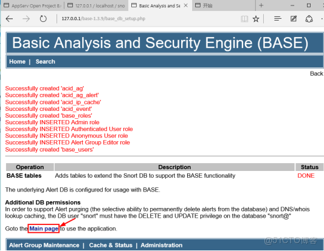Click "Successfully INSERTED Authenticated User role" line
Screen dimensions: 324x251
pyautogui.click(x=69, y=129)
